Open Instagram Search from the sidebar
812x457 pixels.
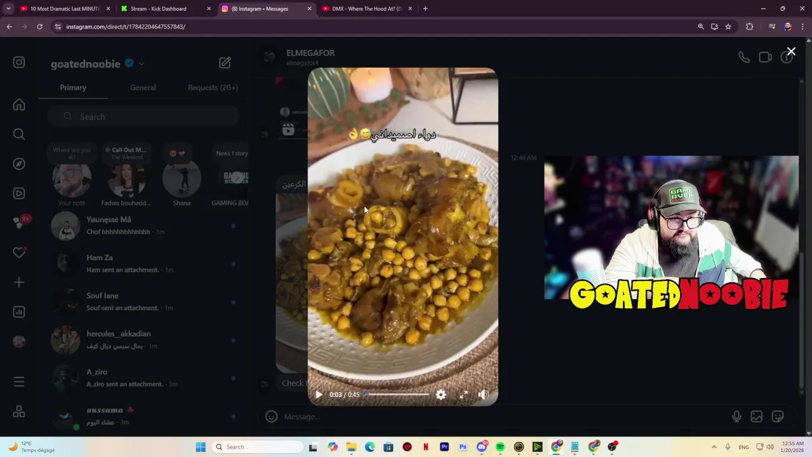19,134
